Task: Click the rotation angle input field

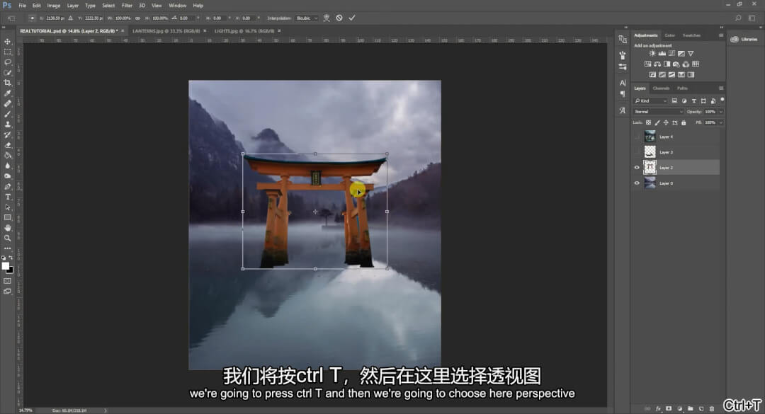Action: (186, 18)
